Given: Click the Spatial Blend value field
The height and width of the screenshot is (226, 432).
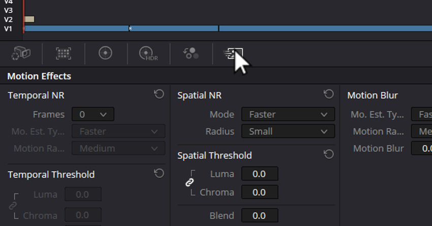Looking at the screenshot, I should pos(260,215).
